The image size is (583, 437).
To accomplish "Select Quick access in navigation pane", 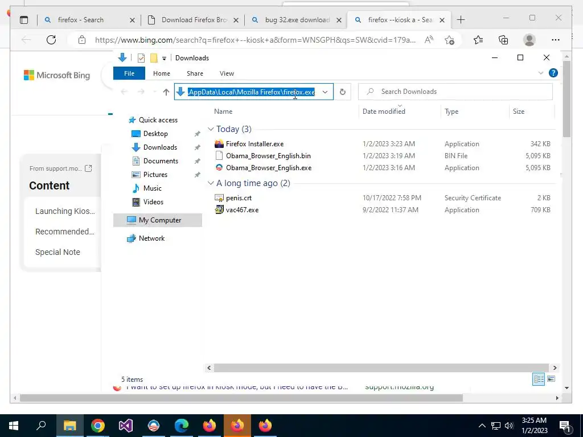I will (158, 120).
